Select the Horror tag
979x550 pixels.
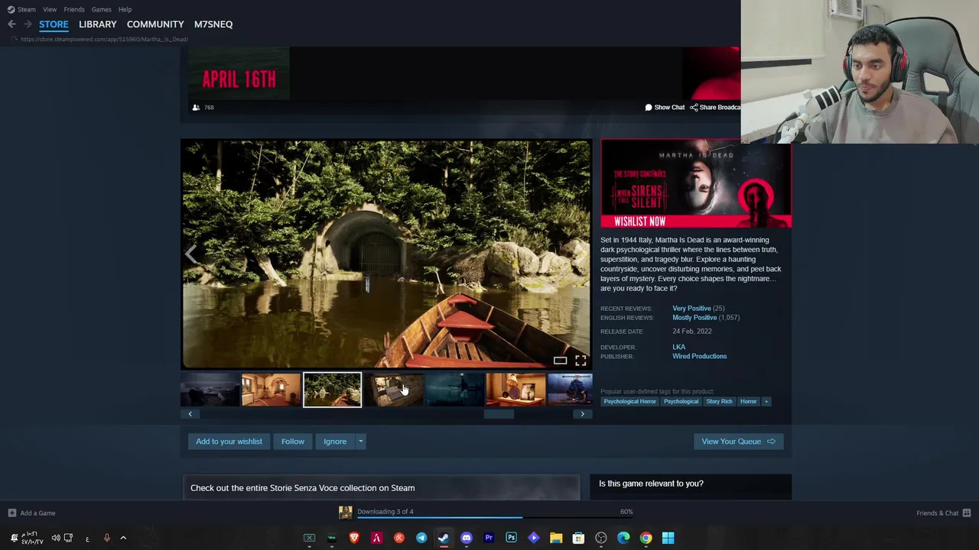pos(748,402)
